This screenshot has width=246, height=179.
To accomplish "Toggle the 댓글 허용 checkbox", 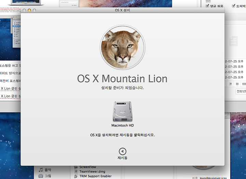I will click(x=207, y=6).
